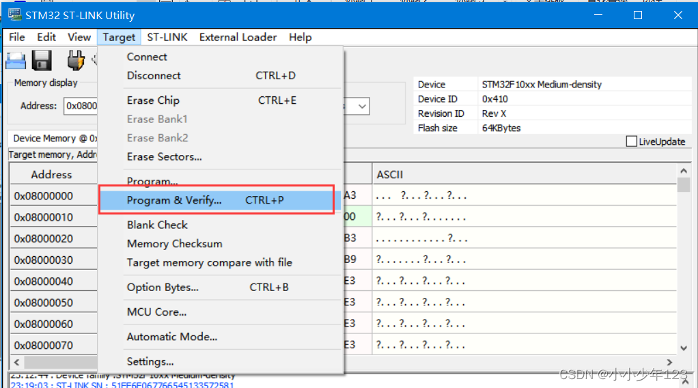
Task: Close the ST-LINK Utility window
Action: click(678, 15)
